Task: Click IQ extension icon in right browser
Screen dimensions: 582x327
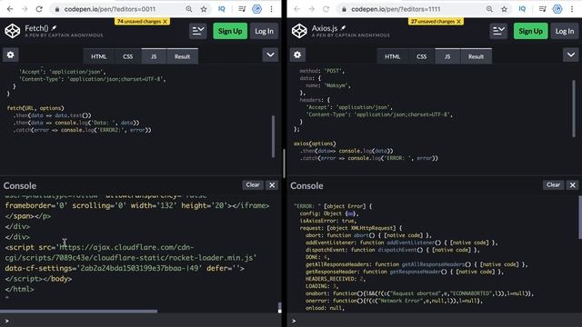Action: (522, 9)
